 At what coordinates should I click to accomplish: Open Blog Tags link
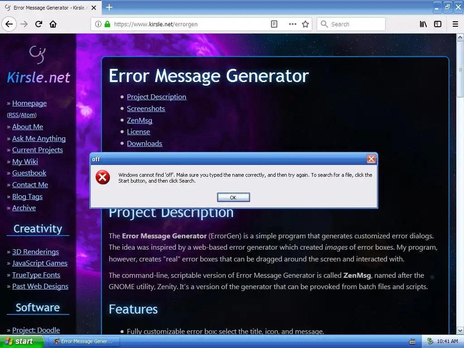coord(27,197)
